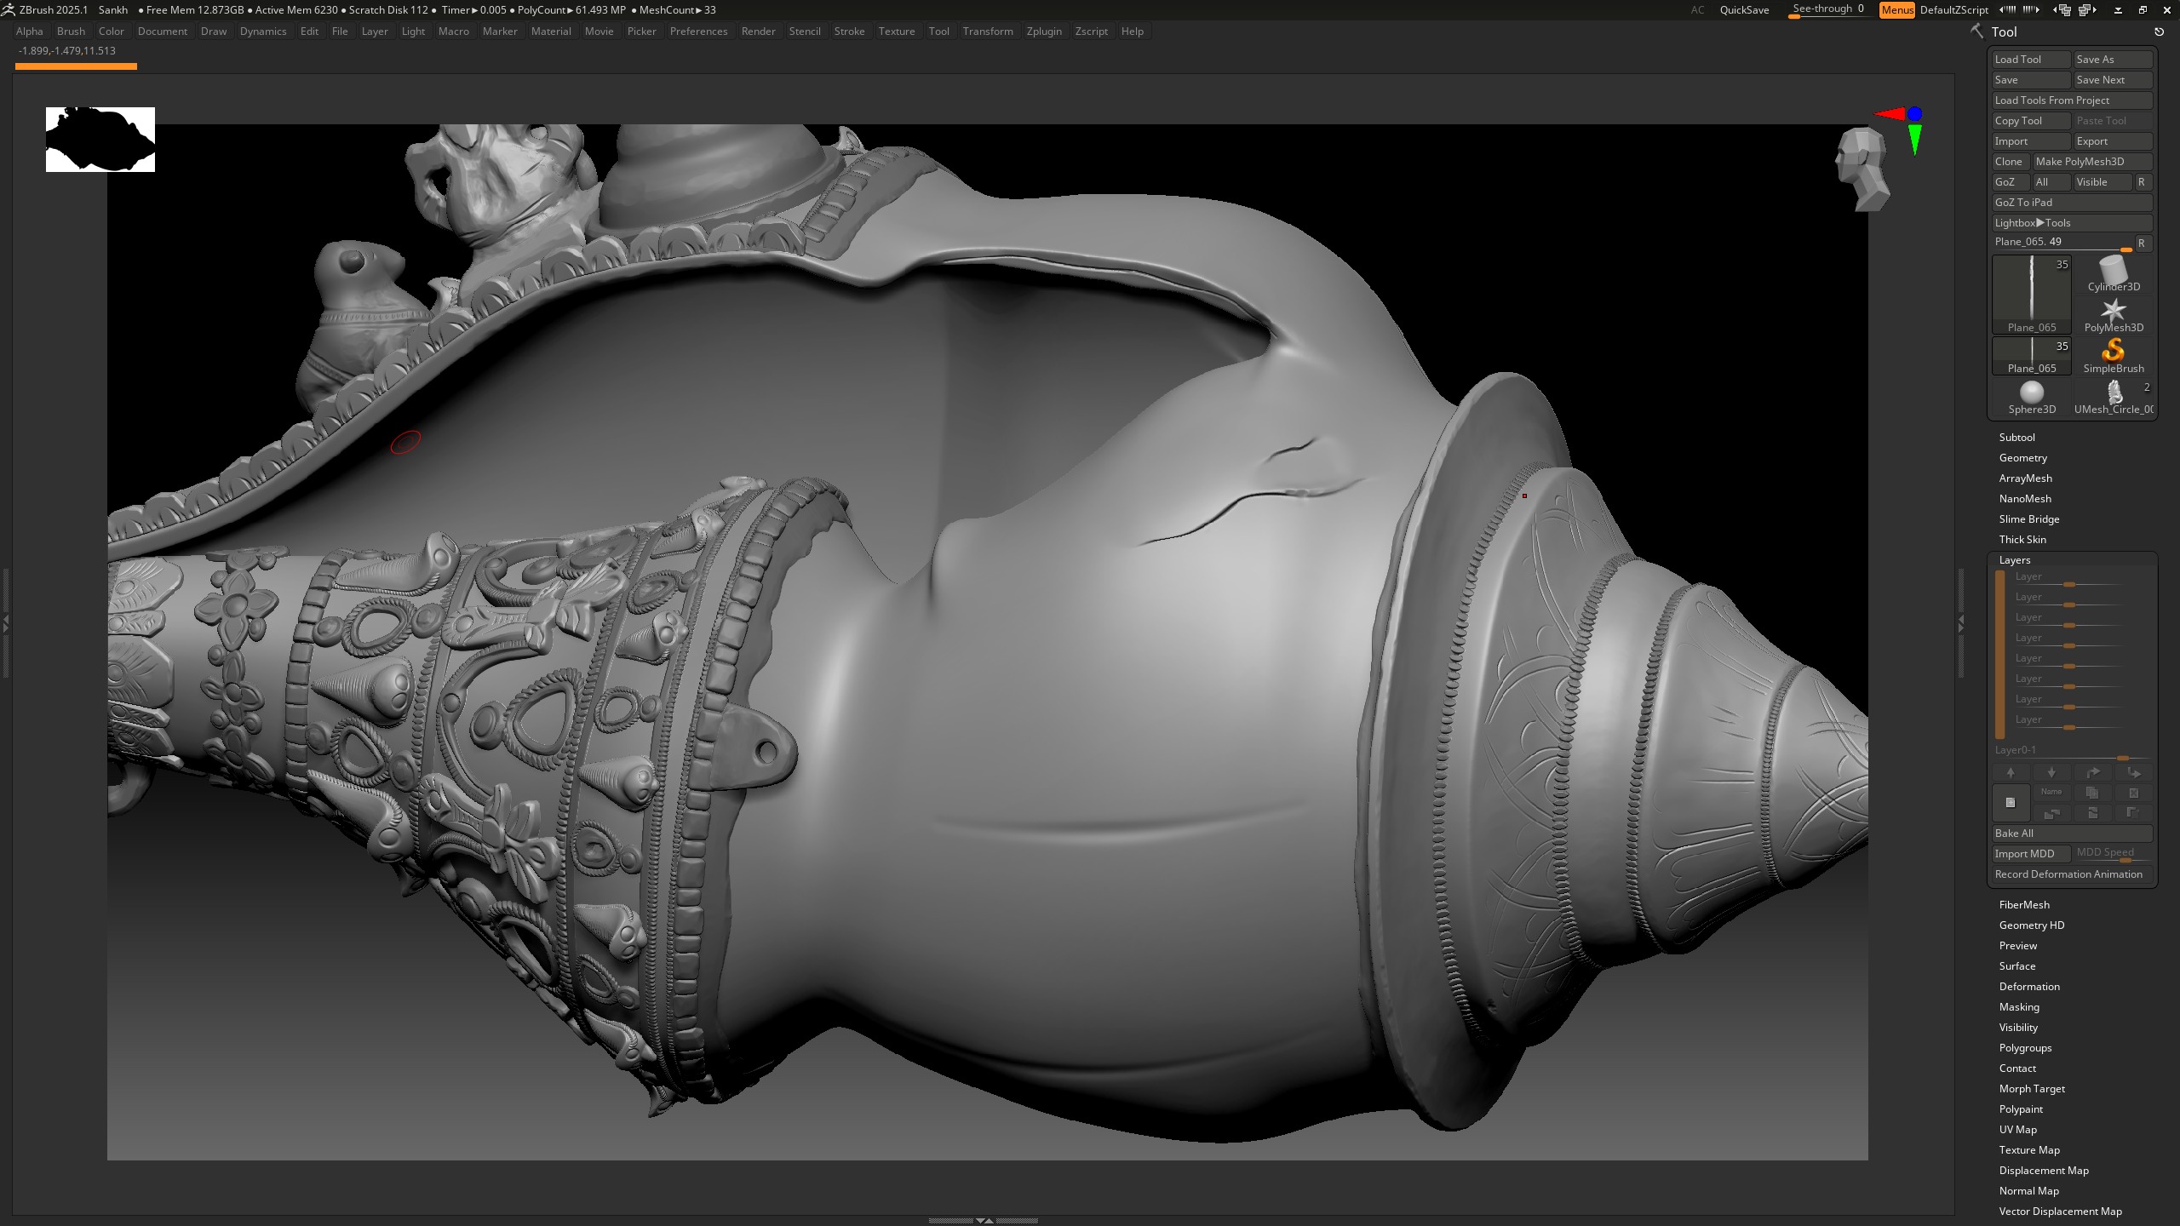Choose the SimpleBrush tool
The width and height of the screenshot is (2180, 1226).
point(2114,355)
